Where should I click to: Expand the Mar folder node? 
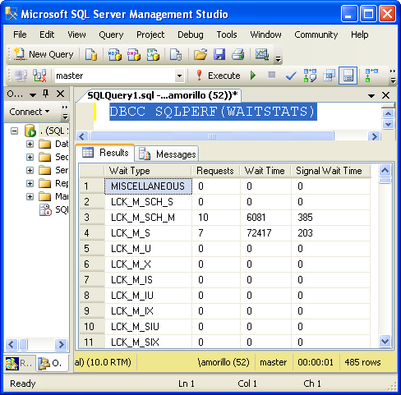[x=30, y=196]
